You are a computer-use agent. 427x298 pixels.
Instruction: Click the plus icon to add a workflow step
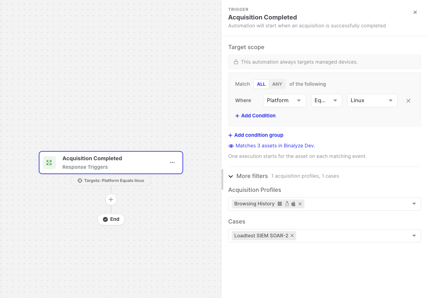coord(111,199)
